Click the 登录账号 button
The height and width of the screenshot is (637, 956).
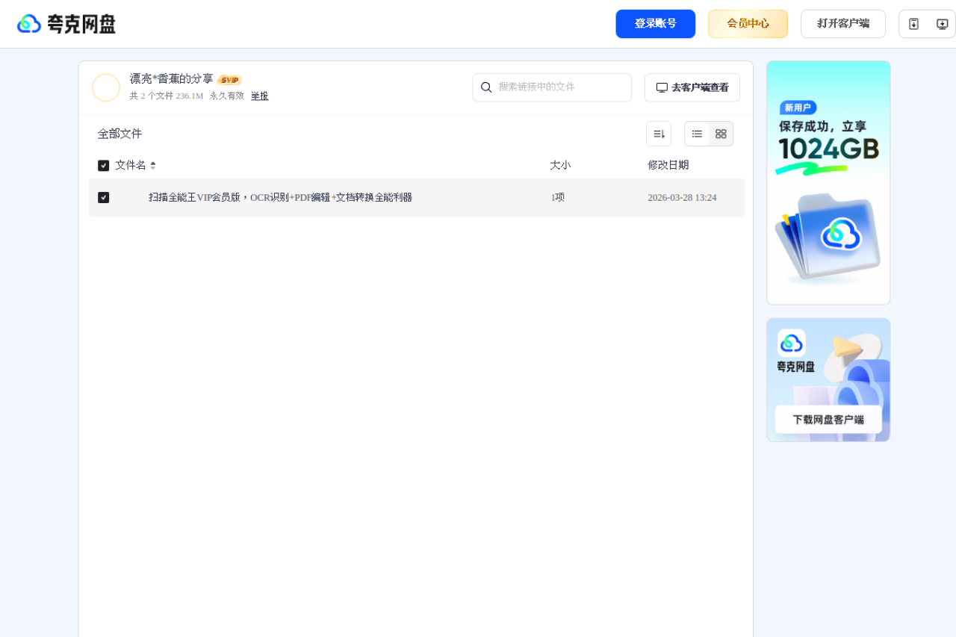click(655, 23)
